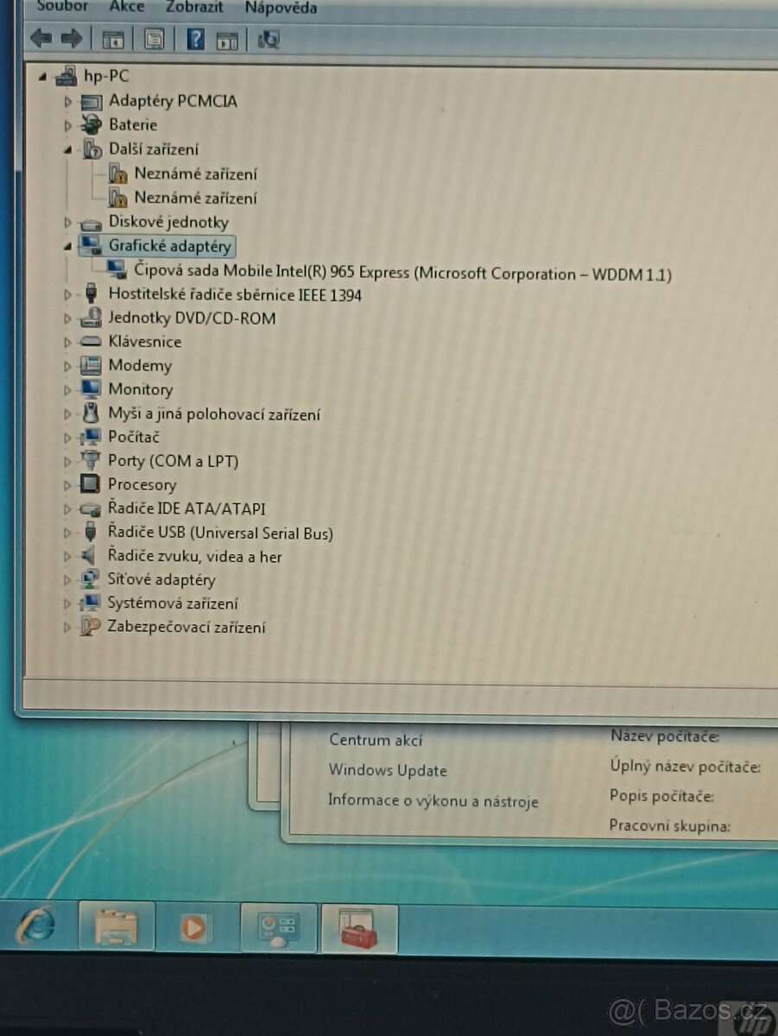
Task: Select the first Neznámé zařízení label
Action: pyautogui.click(x=195, y=174)
